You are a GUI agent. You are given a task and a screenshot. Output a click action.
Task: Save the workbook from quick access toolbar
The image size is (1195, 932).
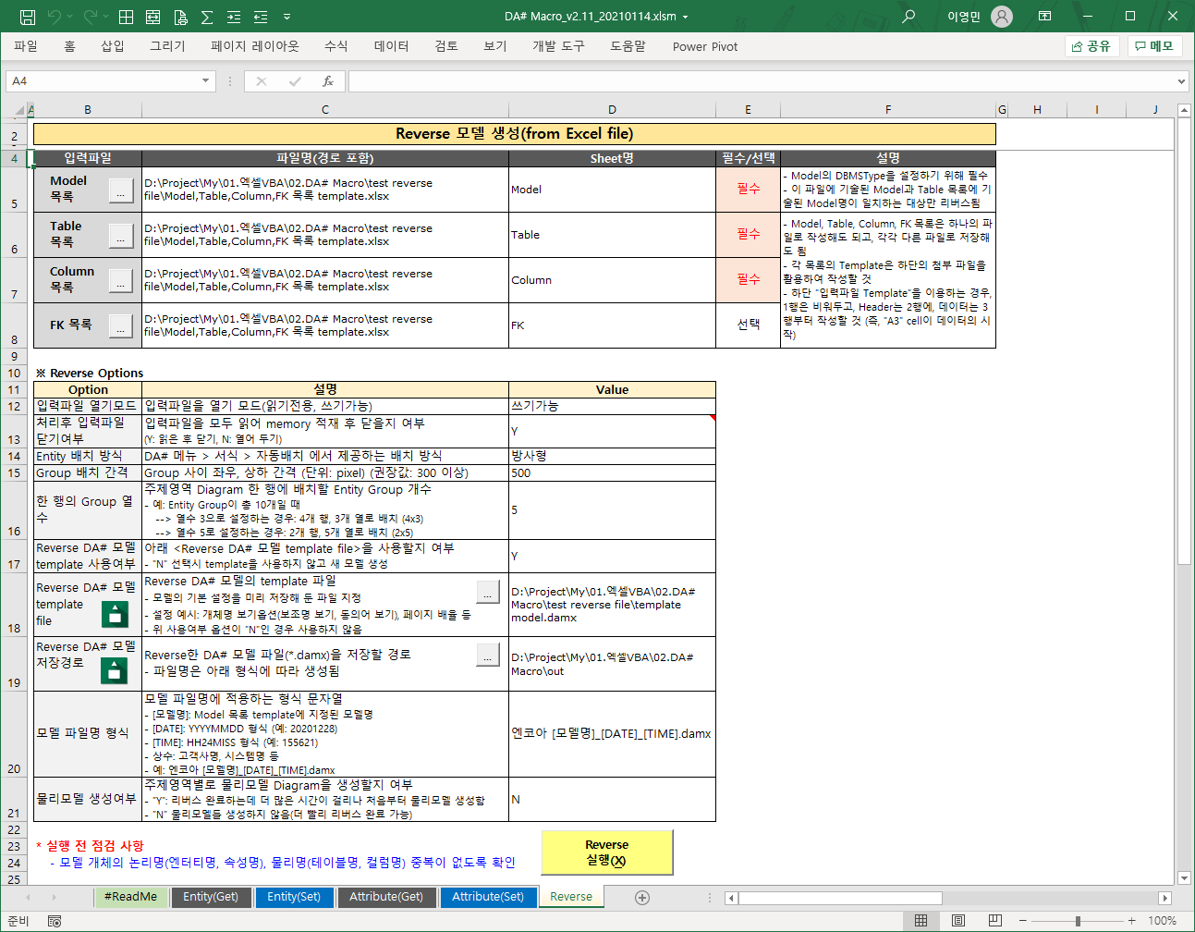point(27,17)
